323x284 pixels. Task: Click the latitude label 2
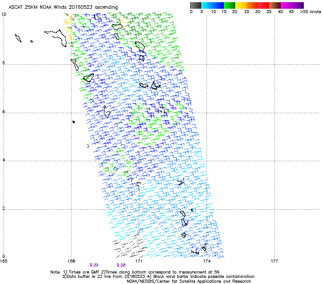(3, 208)
